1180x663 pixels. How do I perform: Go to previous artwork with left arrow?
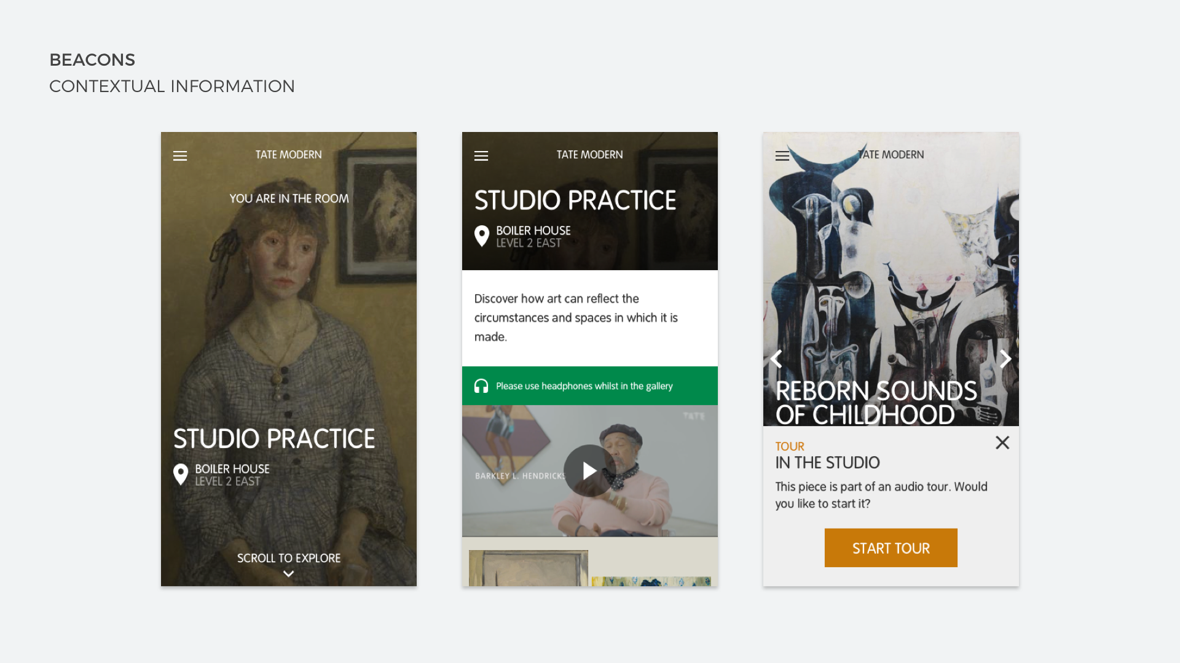[x=776, y=359]
